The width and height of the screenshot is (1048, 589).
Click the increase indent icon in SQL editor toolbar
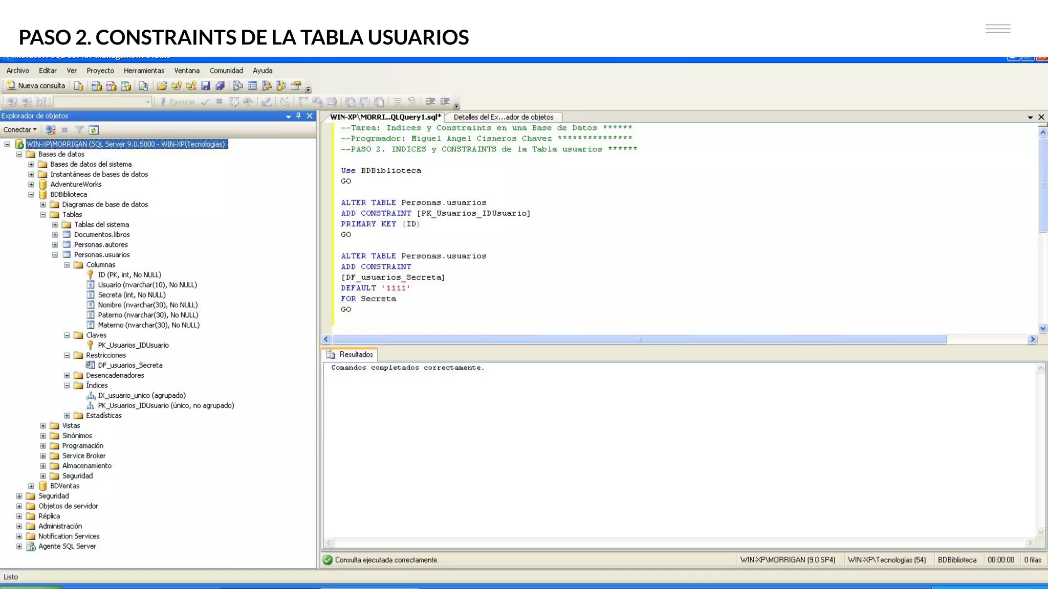[445, 102]
